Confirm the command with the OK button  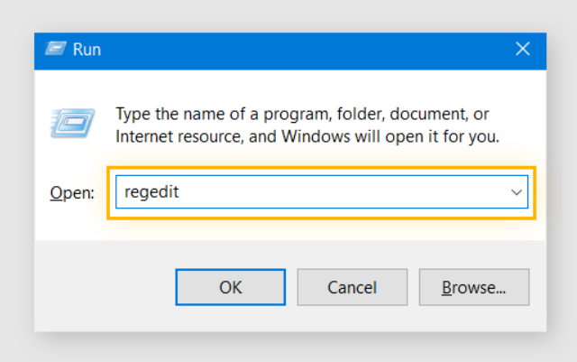(x=231, y=287)
